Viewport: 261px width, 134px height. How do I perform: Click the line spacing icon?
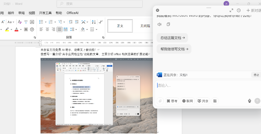(72, 30)
